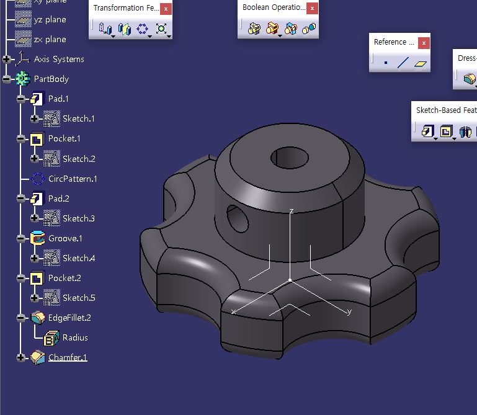Expand the Sketch.2 node
Viewport: 477px width, 415px height.
[x=34, y=159]
